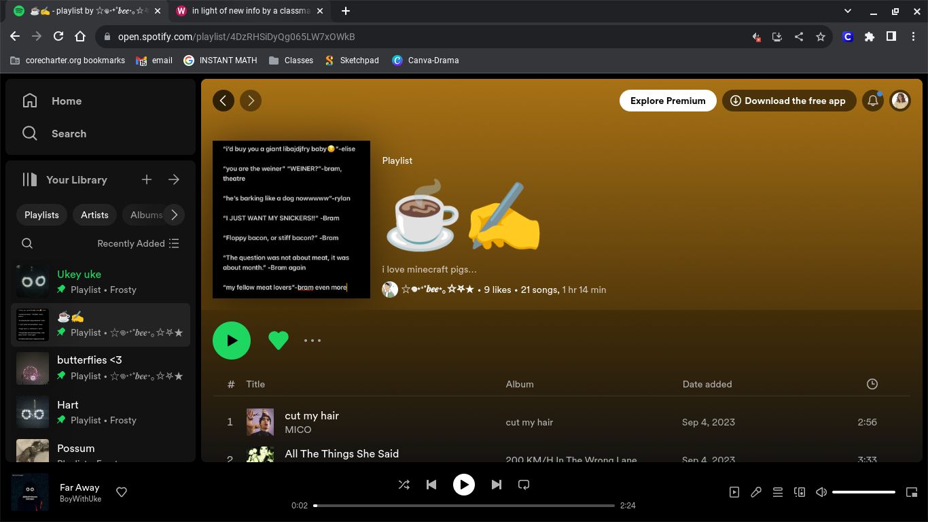Click the Date added column header
Image resolution: width=928 pixels, height=522 pixels.
point(707,384)
